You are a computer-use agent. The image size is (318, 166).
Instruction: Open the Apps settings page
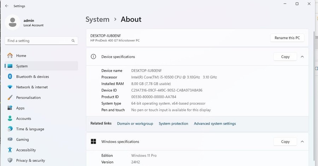(x=20, y=108)
